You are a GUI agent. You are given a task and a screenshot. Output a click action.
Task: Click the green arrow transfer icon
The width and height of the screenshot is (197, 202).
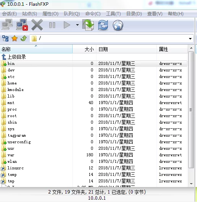(88, 25)
